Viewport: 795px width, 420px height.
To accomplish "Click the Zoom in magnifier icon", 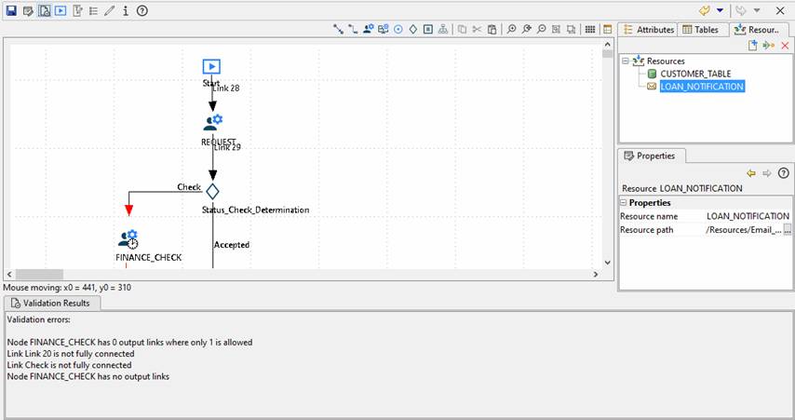I will click(511, 30).
